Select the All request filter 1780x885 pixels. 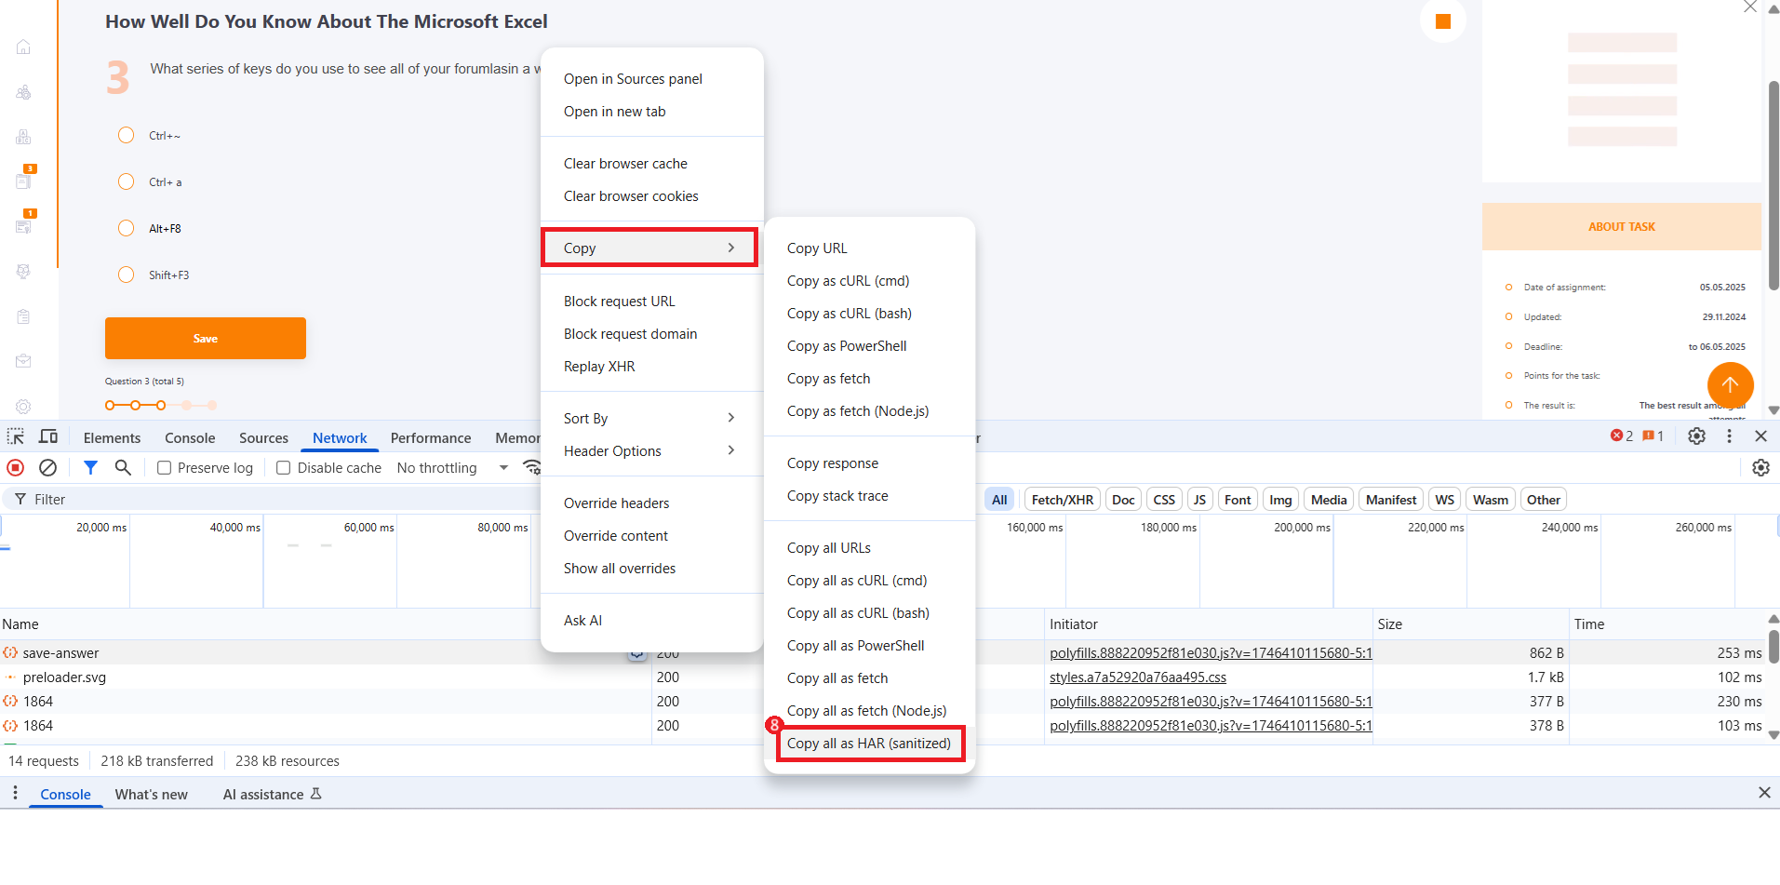coord(999,500)
